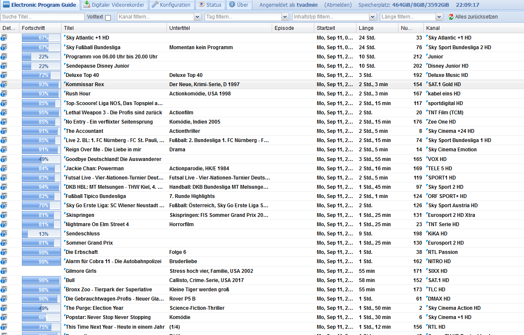Click channel 'ORF SPORT+ HD'
524x335 pixels.
(x=447, y=196)
